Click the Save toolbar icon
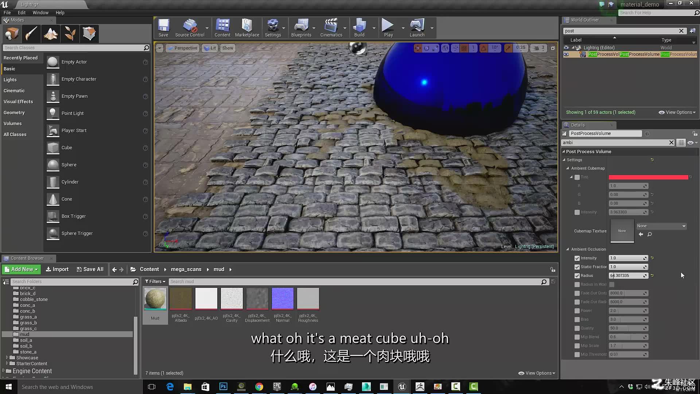The width and height of the screenshot is (700, 394). [163, 28]
